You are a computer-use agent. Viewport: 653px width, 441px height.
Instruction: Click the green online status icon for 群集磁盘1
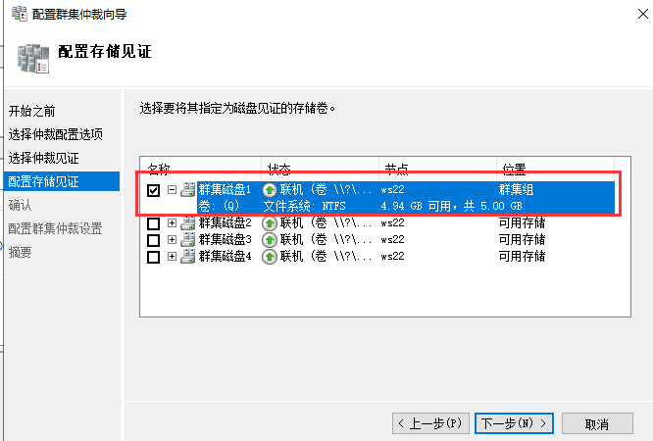[271, 190]
